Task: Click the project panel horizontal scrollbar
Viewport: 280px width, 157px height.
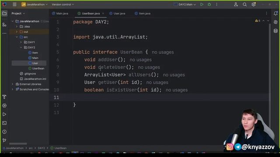Action: (x=18, y=143)
